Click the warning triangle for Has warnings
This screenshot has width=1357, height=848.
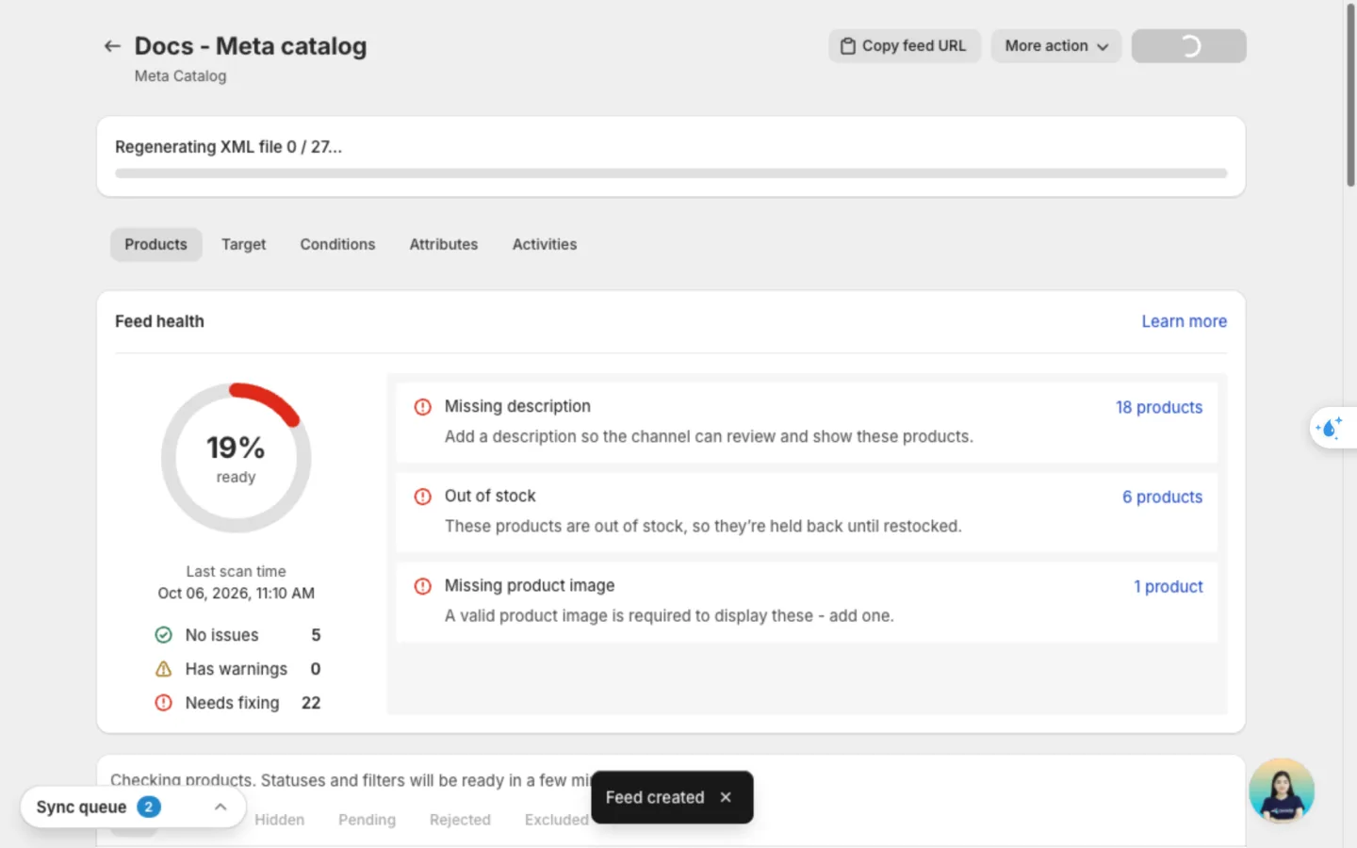(164, 669)
